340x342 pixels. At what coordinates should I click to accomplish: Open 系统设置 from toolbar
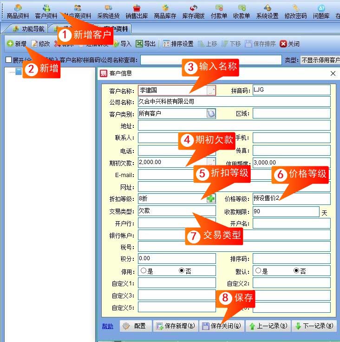coord(267,12)
